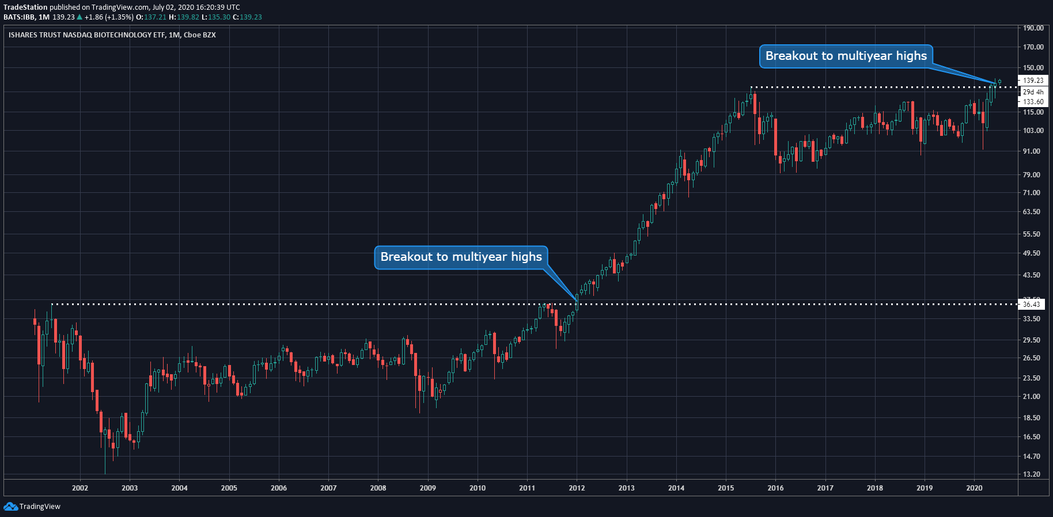Click the 2006 label on time axis

[x=279, y=488]
